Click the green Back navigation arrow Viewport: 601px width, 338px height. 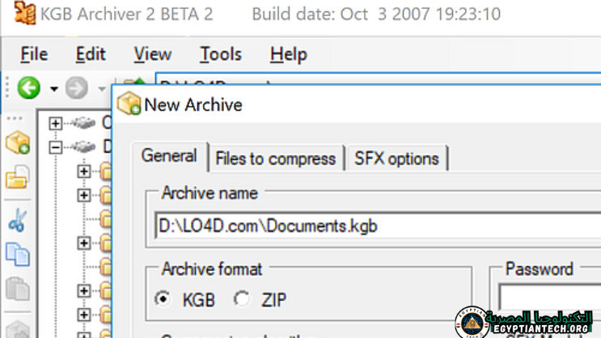[x=29, y=88]
